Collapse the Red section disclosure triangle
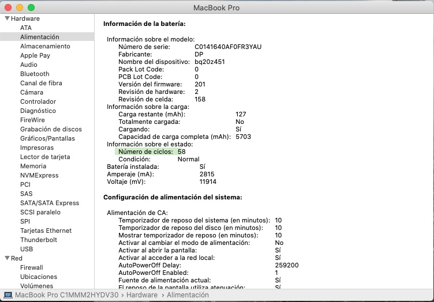 tap(7, 258)
